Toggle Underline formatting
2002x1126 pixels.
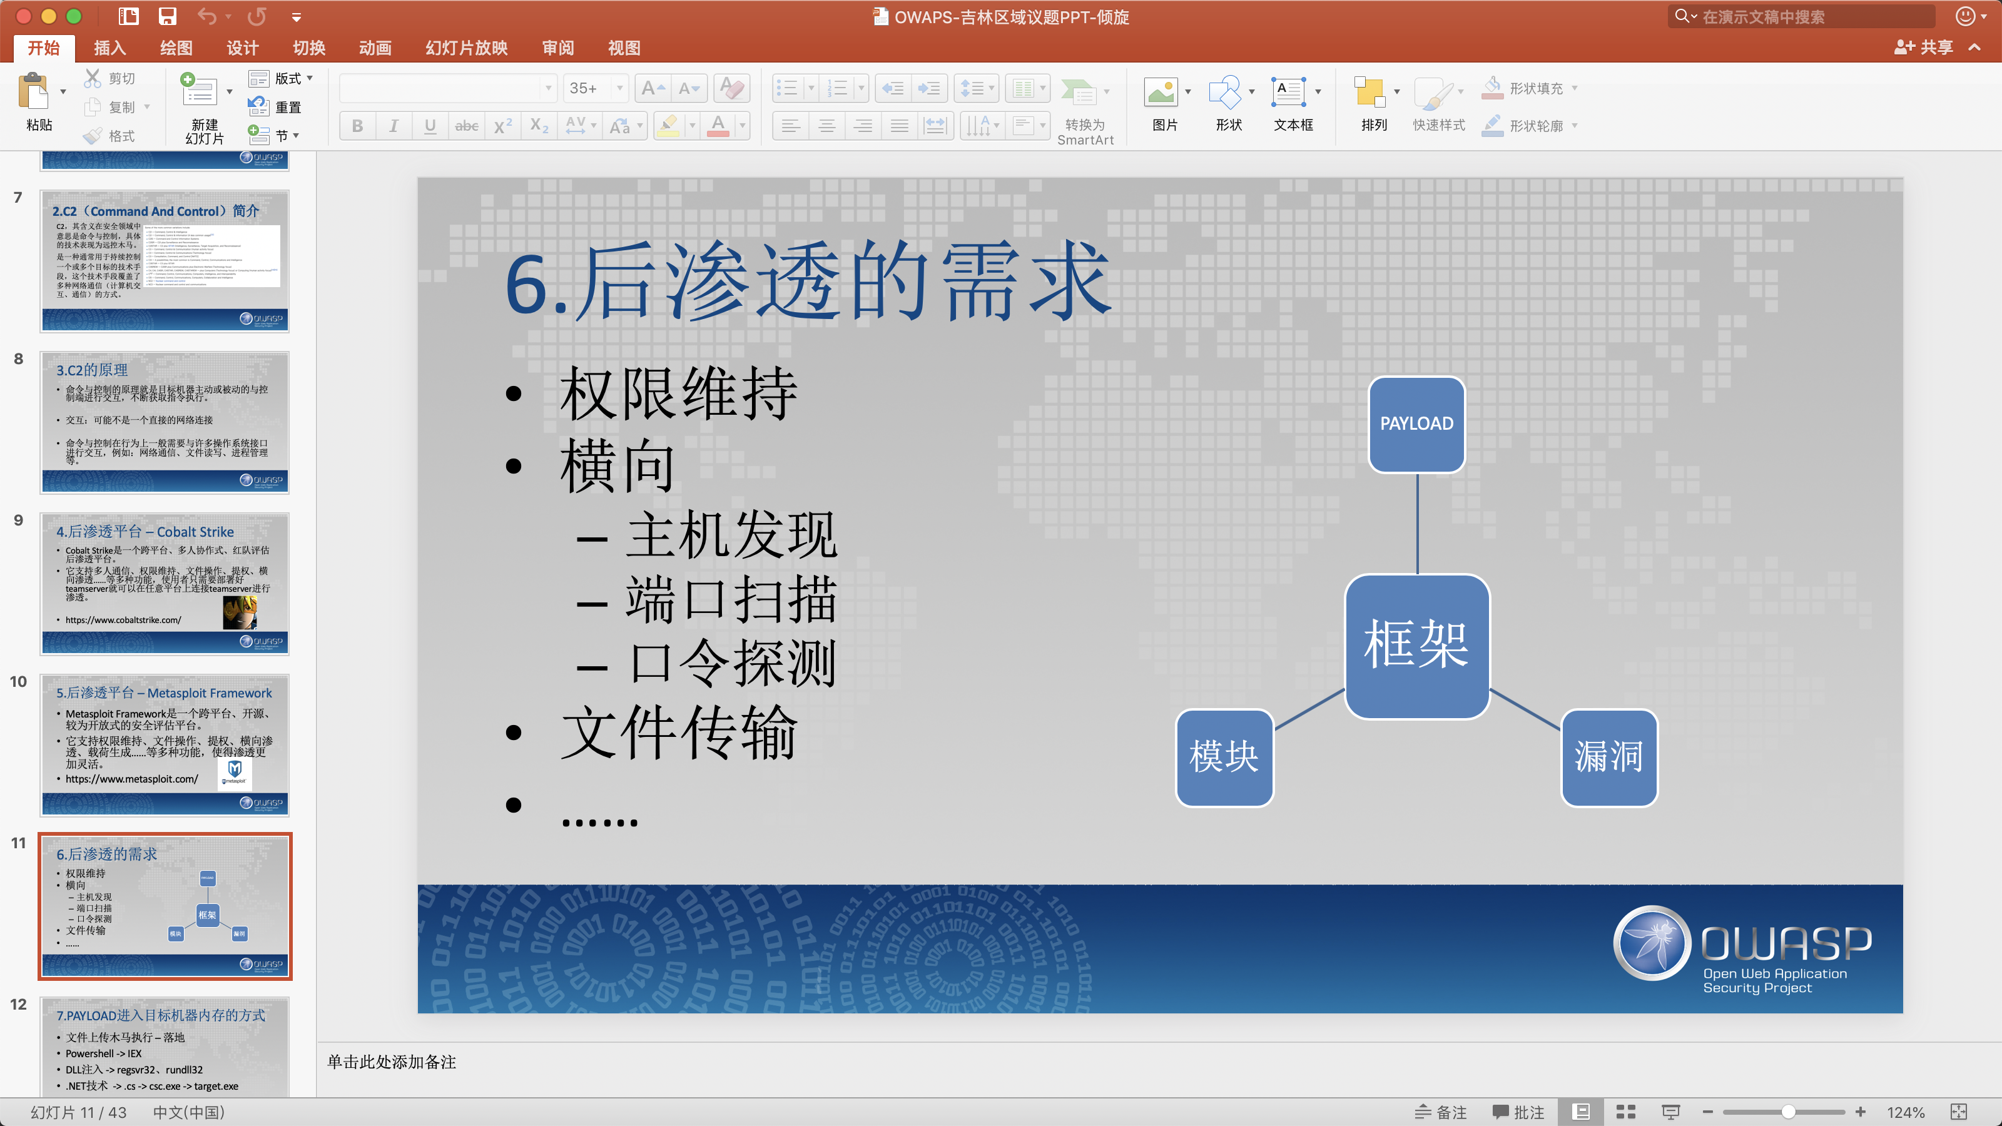point(430,126)
